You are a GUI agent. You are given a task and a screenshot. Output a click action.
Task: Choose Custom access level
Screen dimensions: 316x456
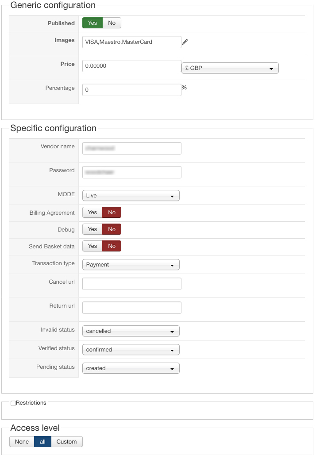pos(66,442)
